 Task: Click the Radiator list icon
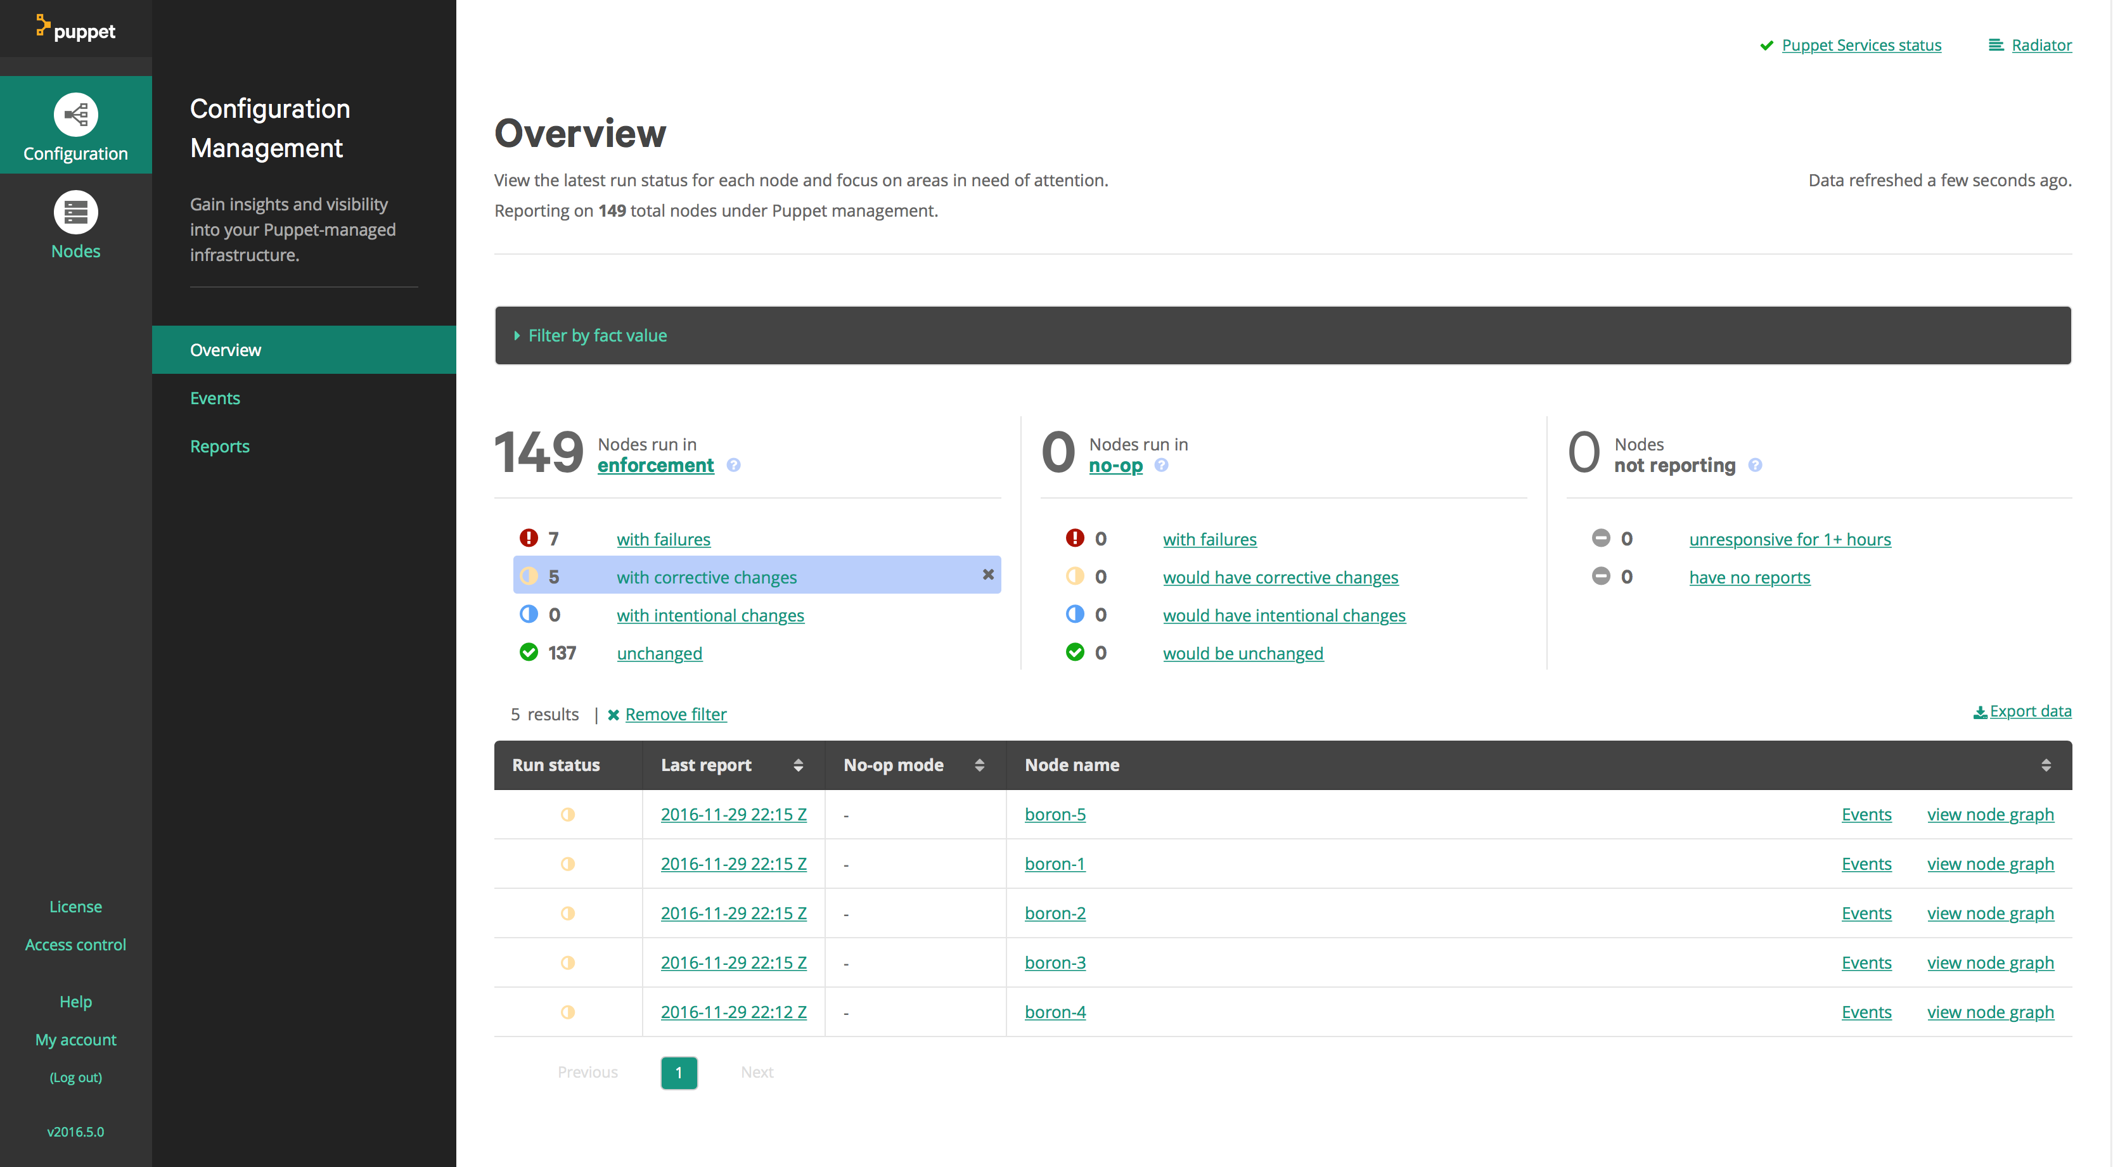tap(1996, 45)
